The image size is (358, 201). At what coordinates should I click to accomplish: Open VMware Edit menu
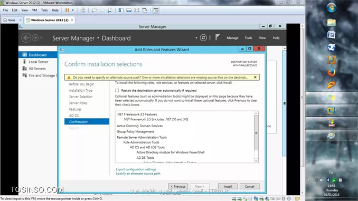15,10
